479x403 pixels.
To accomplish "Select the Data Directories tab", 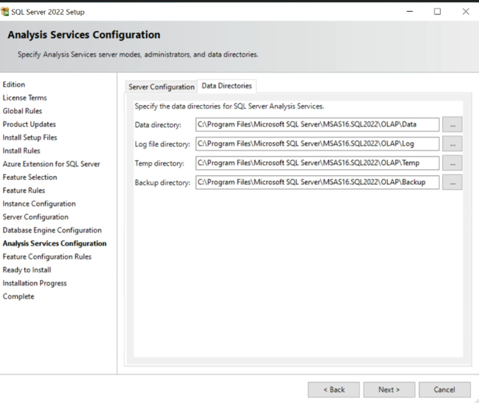I will (227, 86).
